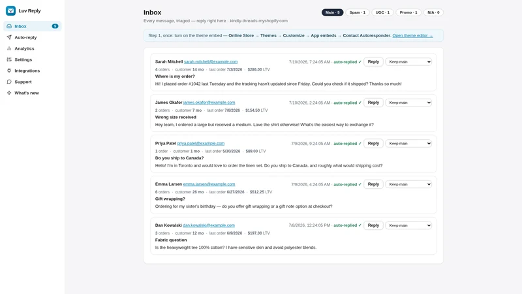Click subject 'Wrong size received'
This screenshot has width=522, height=294.
pos(176,117)
